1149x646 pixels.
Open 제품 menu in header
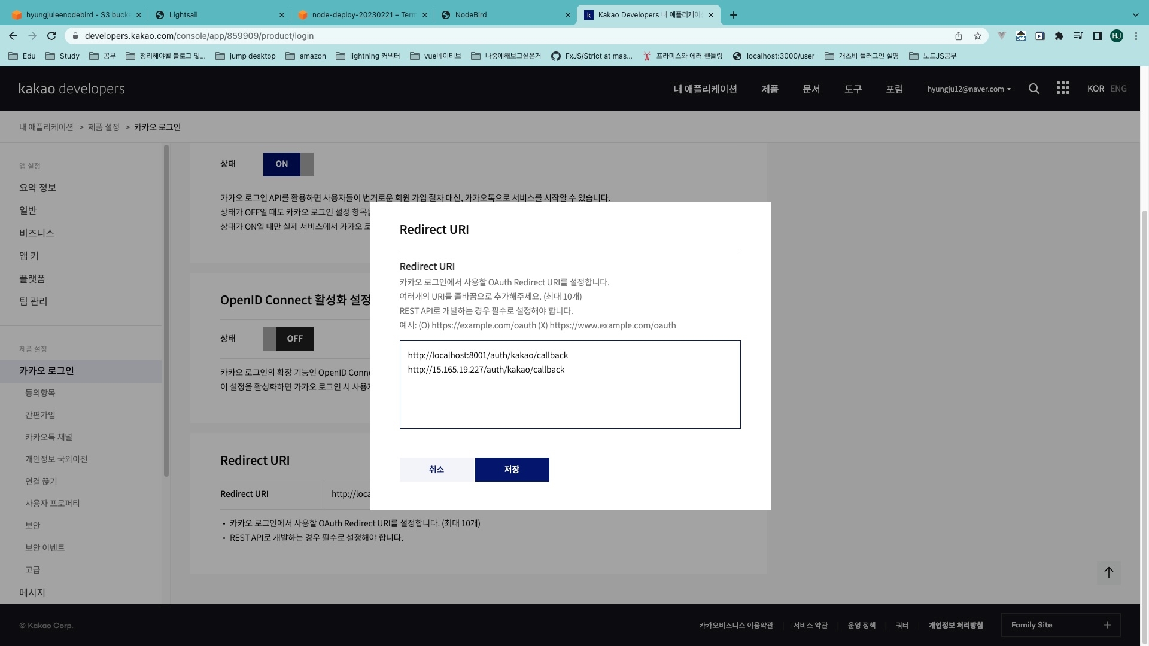(x=770, y=89)
